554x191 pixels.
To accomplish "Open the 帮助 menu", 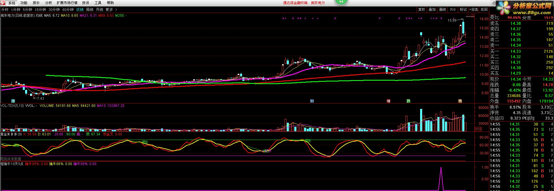I will (x=110, y=3).
